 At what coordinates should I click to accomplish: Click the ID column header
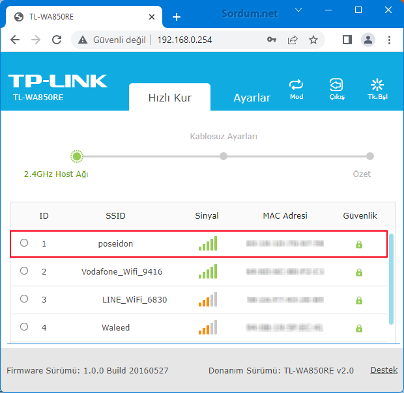(x=44, y=215)
